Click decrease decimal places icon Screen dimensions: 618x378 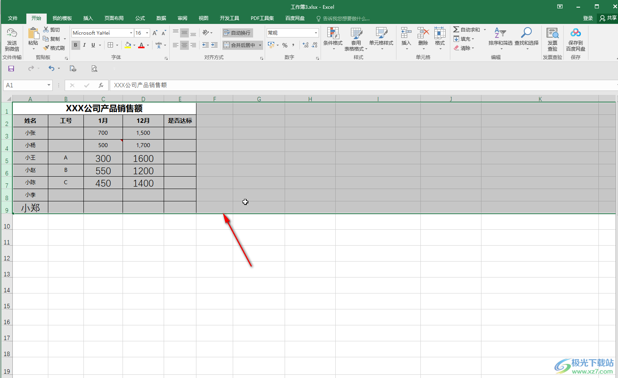click(x=315, y=45)
